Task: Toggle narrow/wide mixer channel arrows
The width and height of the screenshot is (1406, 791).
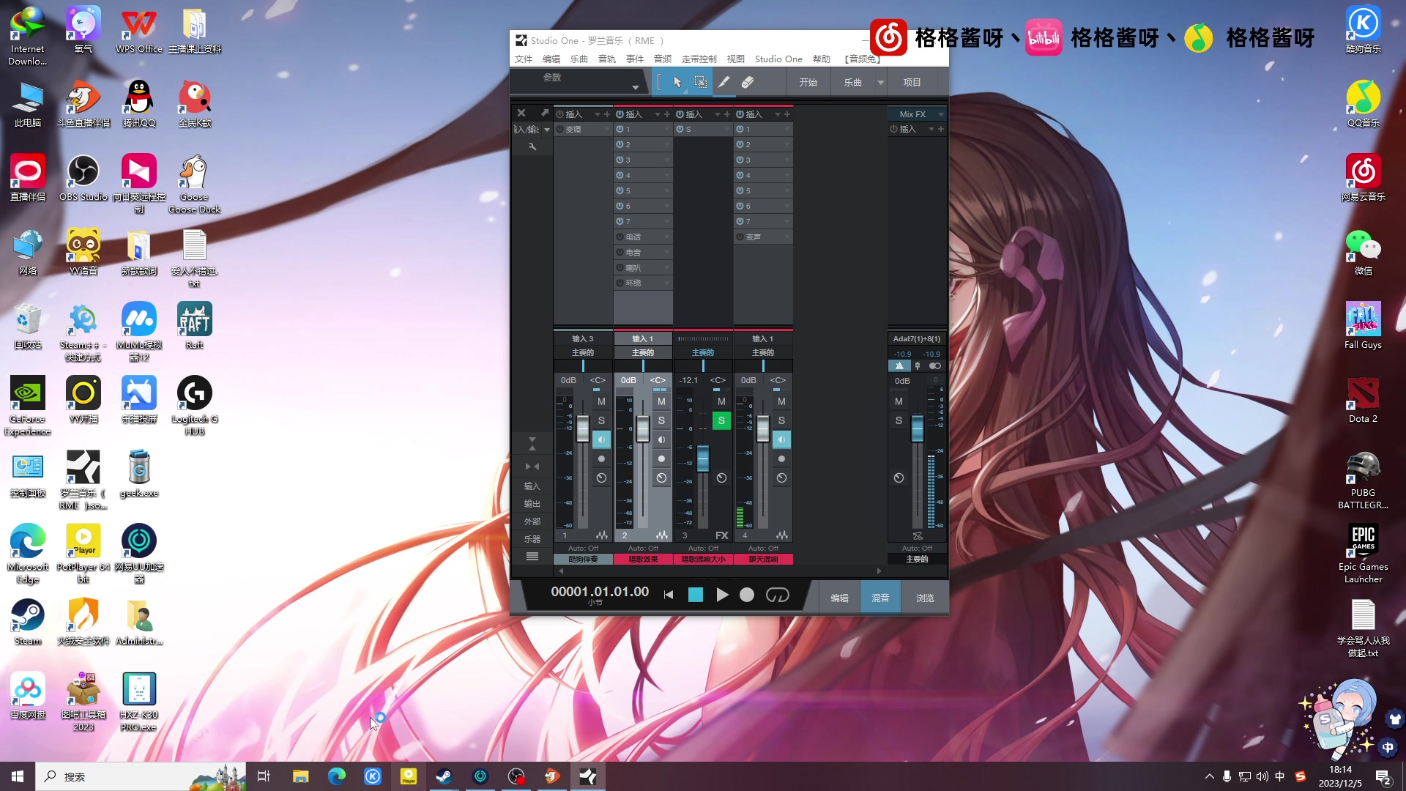Action: click(532, 467)
